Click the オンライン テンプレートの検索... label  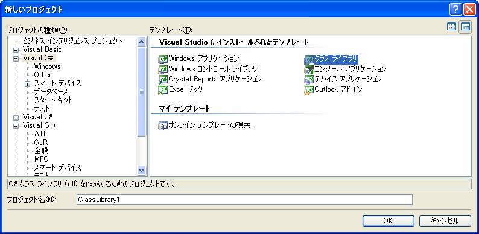tap(211, 125)
